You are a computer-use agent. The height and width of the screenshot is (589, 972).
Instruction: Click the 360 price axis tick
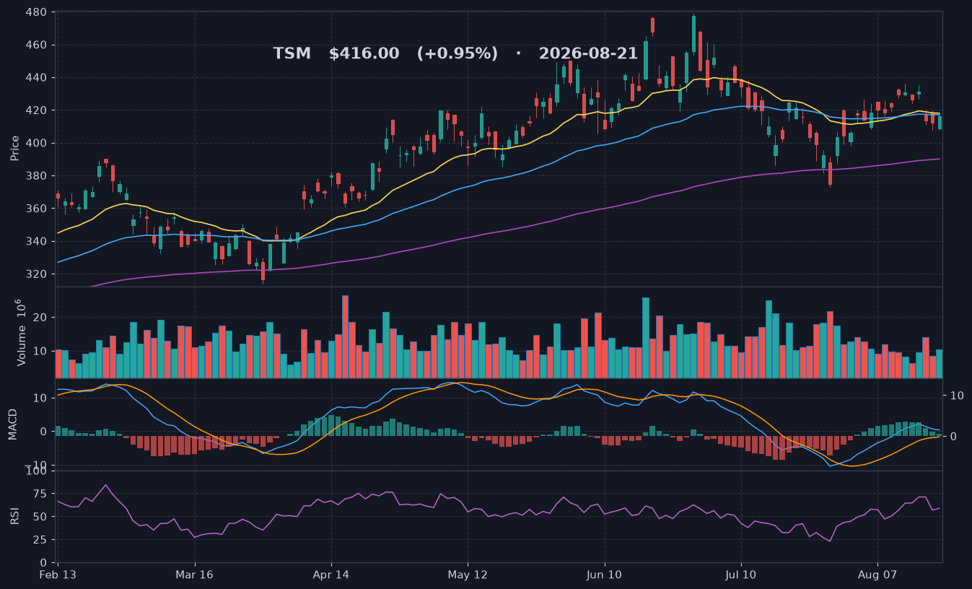37,209
